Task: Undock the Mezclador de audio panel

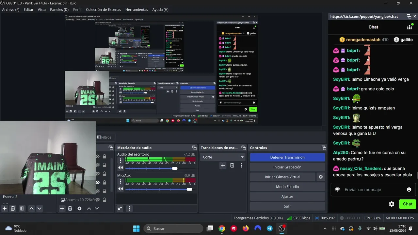Action: click(x=194, y=148)
